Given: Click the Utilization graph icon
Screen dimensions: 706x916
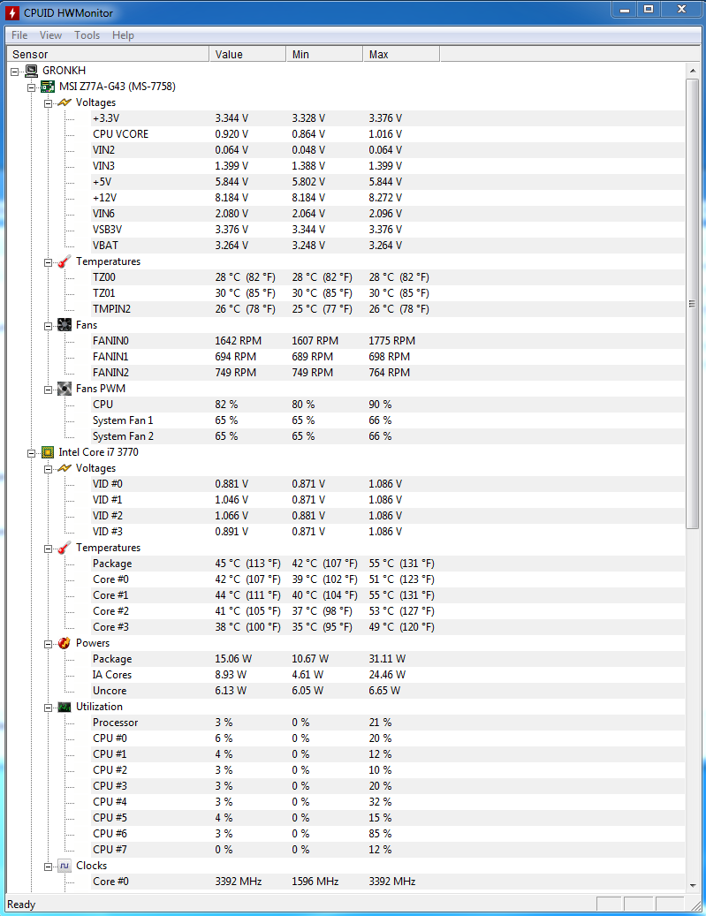Looking at the screenshot, I should click(x=65, y=707).
